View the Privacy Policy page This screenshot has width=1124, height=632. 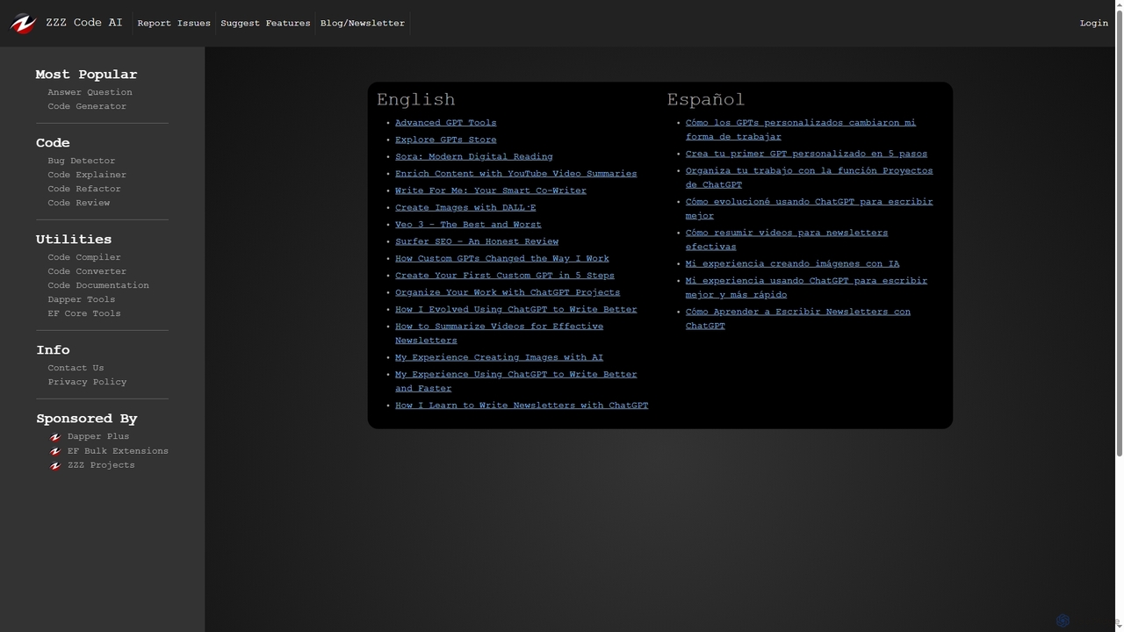point(87,382)
